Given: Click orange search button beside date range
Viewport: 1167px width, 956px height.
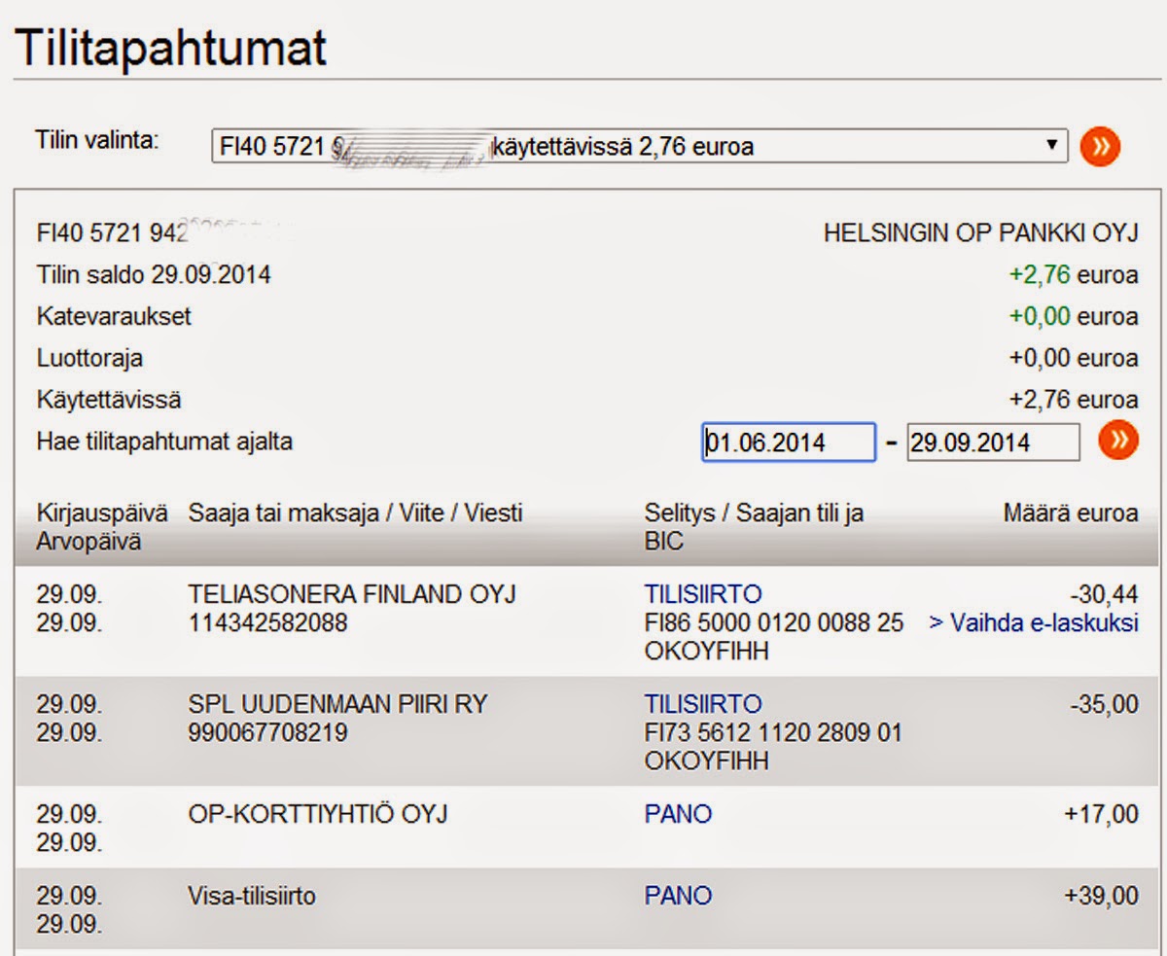Looking at the screenshot, I should tap(1118, 441).
